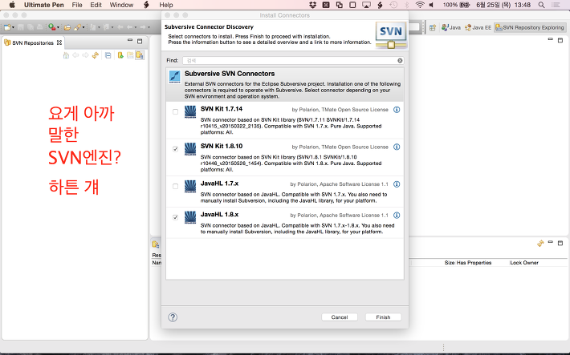This screenshot has height=355, width=570.
Task: Uncheck the SVN Kit 1.8.10 connector checkbox
Action: (175, 149)
